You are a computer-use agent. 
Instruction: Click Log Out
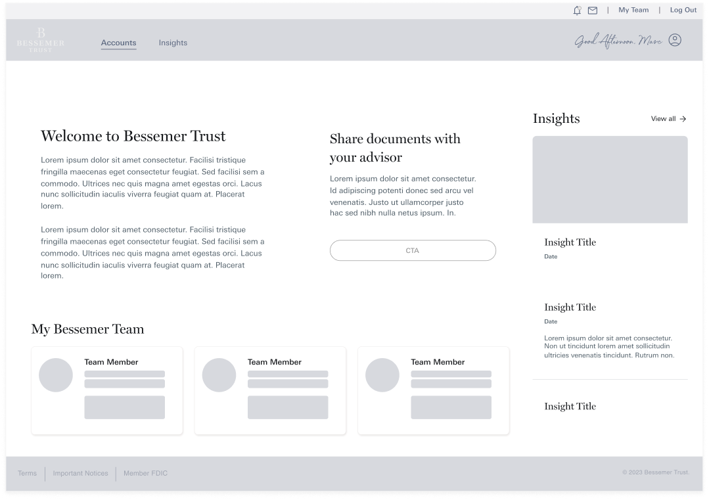(x=683, y=10)
